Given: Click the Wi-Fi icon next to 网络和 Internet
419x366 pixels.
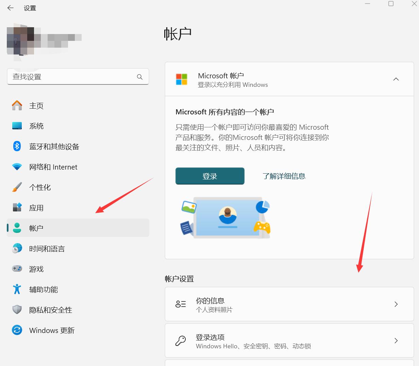Looking at the screenshot, I should tap(17, 167).
